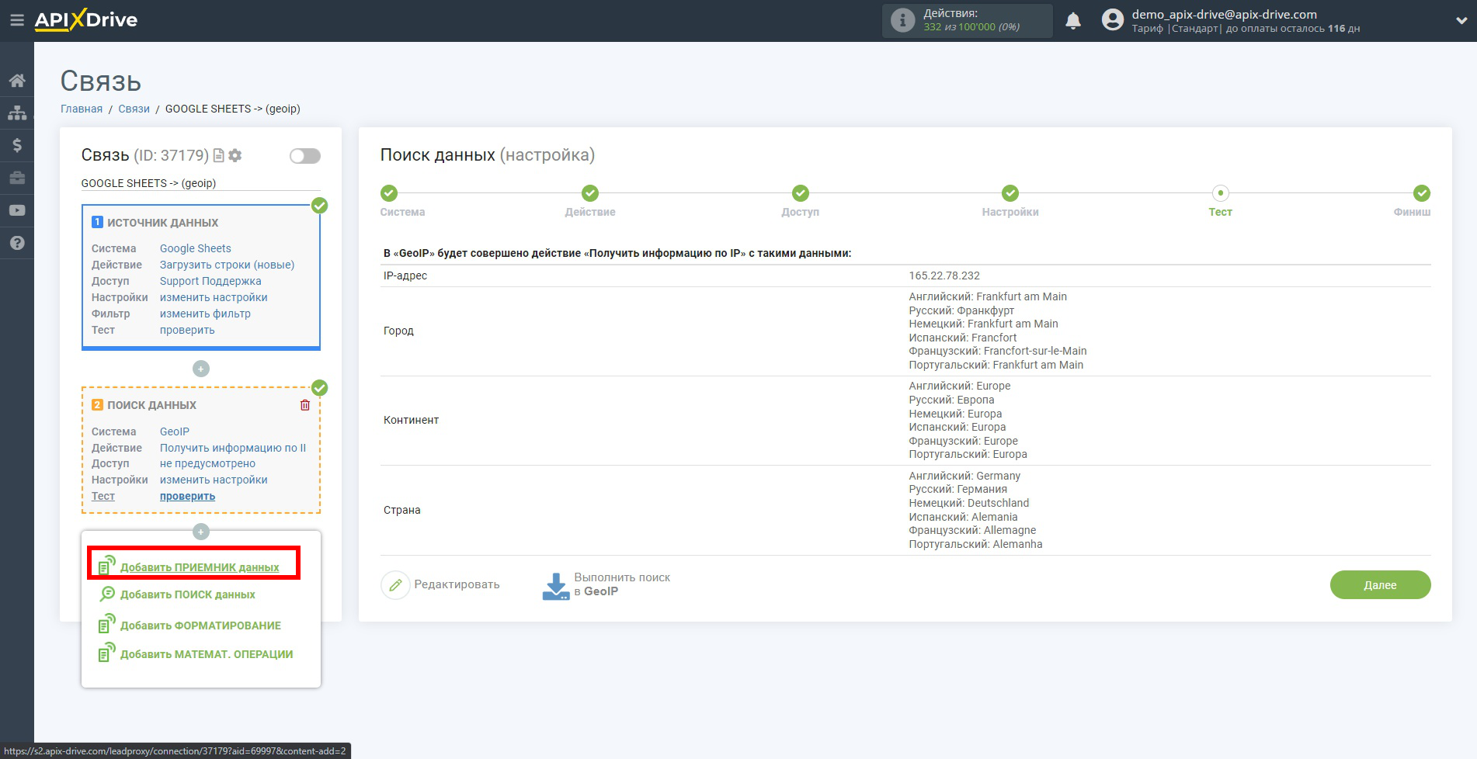The image size is (1477, 759).
Task: Click the Редактировать label
Action: click(x=457, y=584)
